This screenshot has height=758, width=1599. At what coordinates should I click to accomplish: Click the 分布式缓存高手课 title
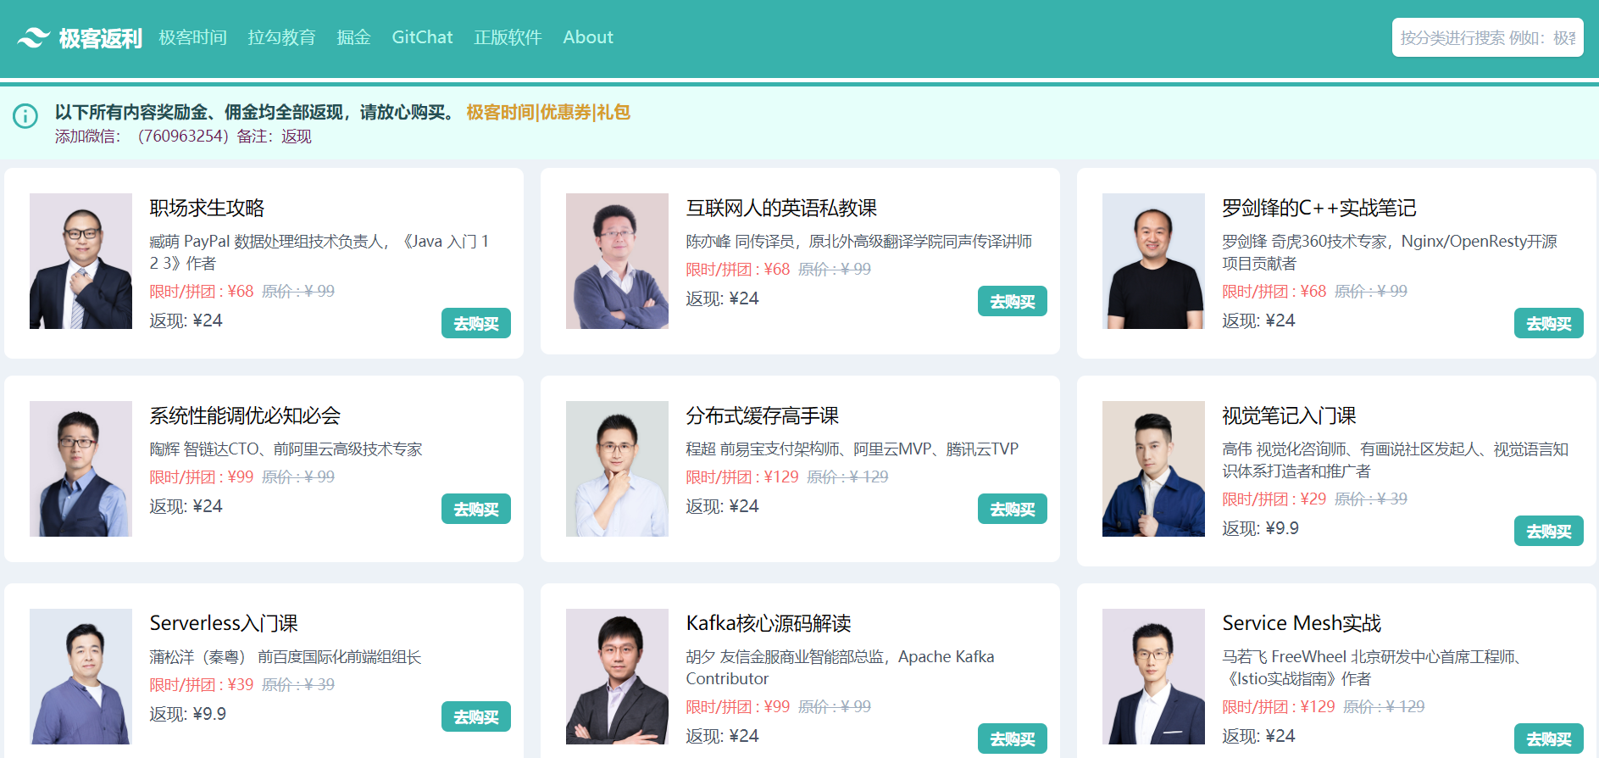(x=762, y=415)
